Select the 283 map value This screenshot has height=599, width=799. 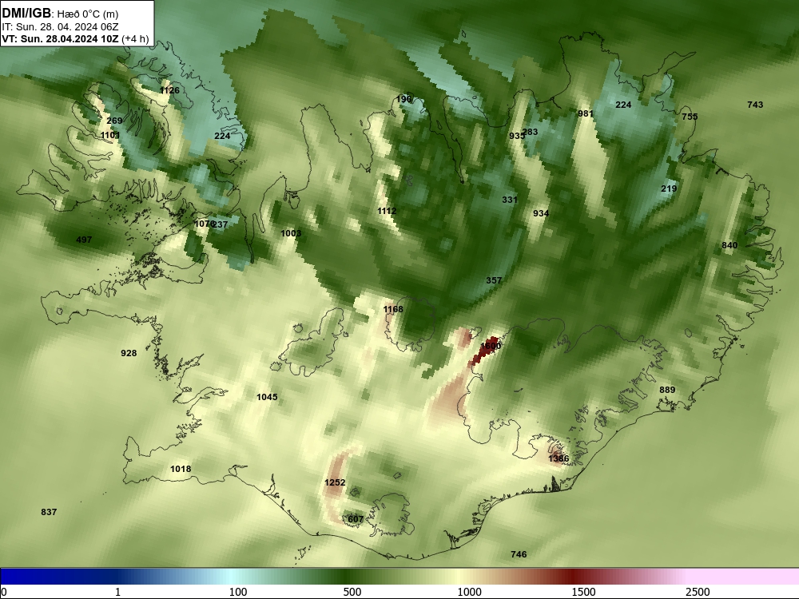[530, 132]
